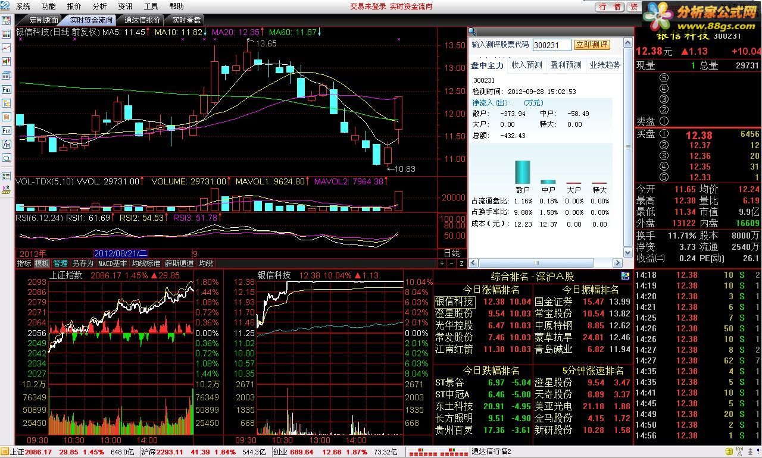Select the 业绩趋势 tab
762x458 pixels.
[604, 65]
